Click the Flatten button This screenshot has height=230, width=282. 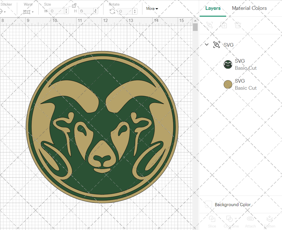[270, 222]
